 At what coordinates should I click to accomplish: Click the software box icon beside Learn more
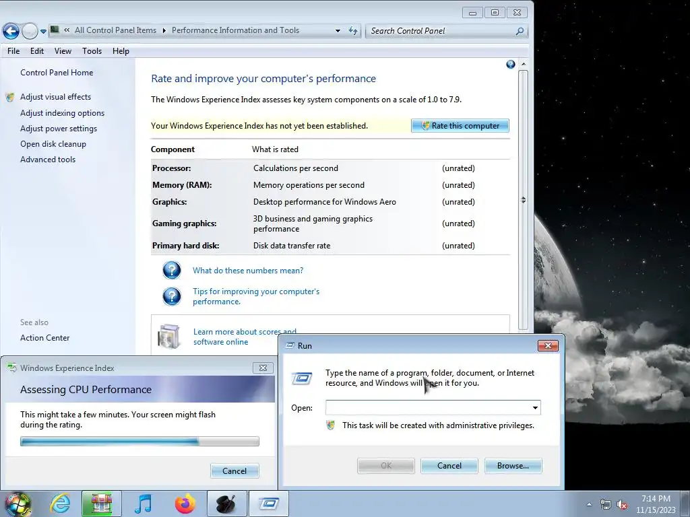[x=168, y=337]
